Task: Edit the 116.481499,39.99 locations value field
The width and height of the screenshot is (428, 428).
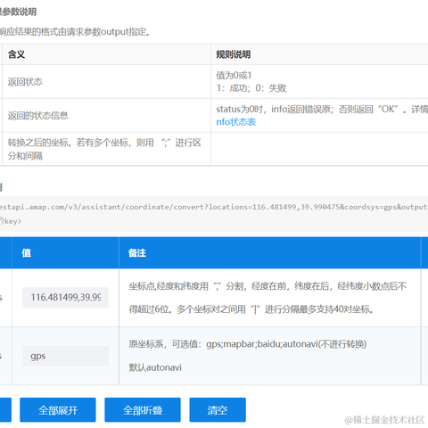Action: click(x=65, y=297)
